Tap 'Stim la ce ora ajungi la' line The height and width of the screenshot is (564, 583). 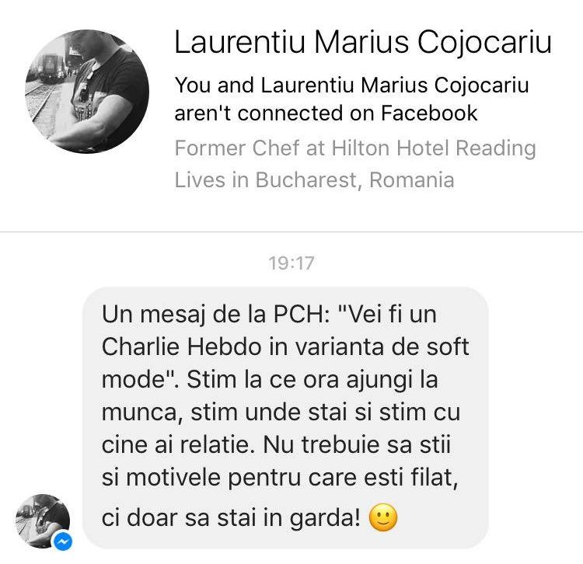[x=312, y=380]
